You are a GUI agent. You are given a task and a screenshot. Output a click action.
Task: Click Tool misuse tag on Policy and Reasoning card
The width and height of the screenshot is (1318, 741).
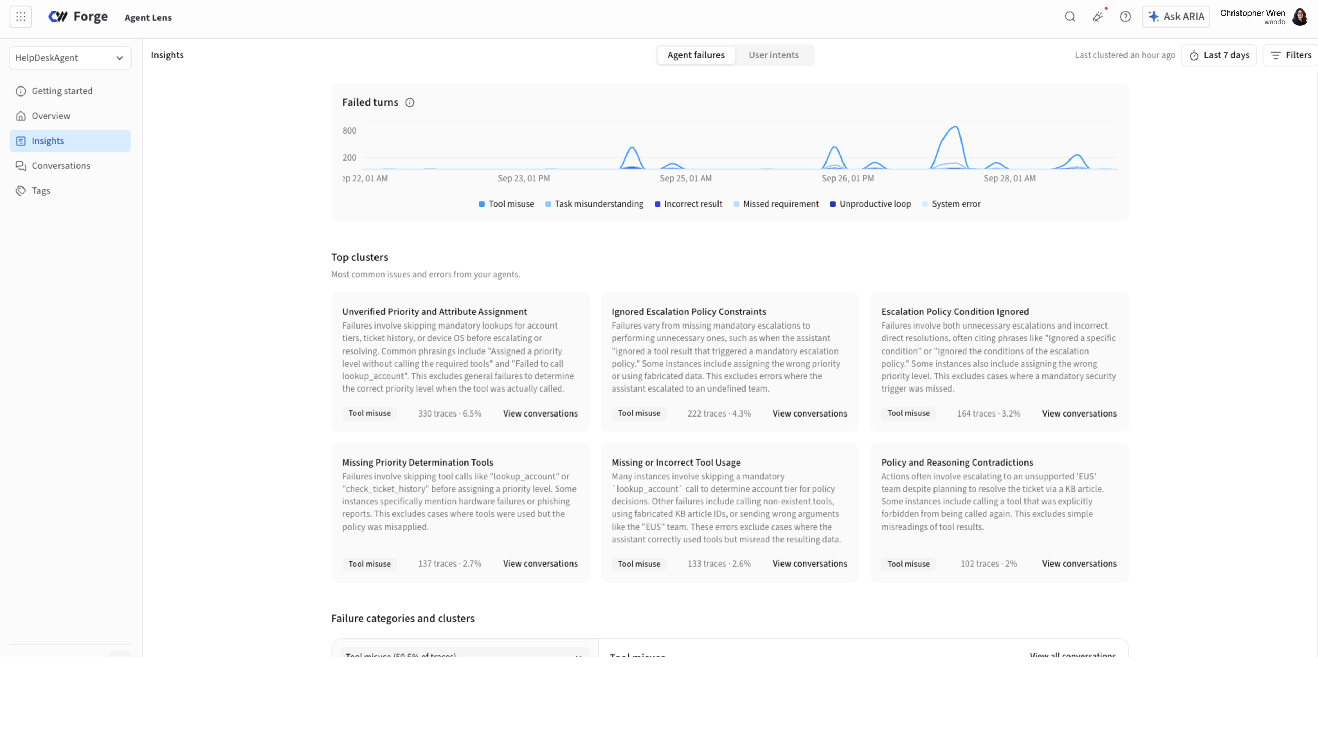coord(908,564)
